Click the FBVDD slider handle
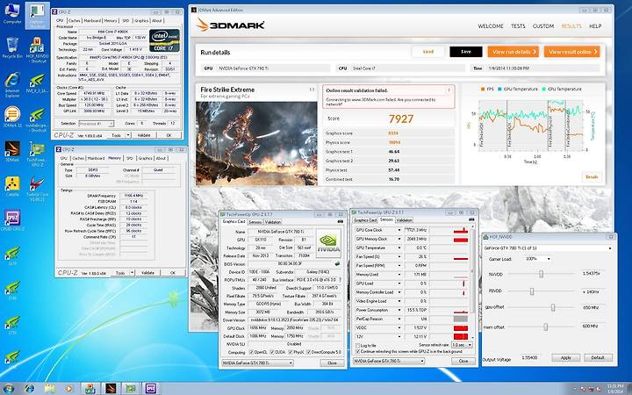The image size is (632, 395). (x=532, y=291)
